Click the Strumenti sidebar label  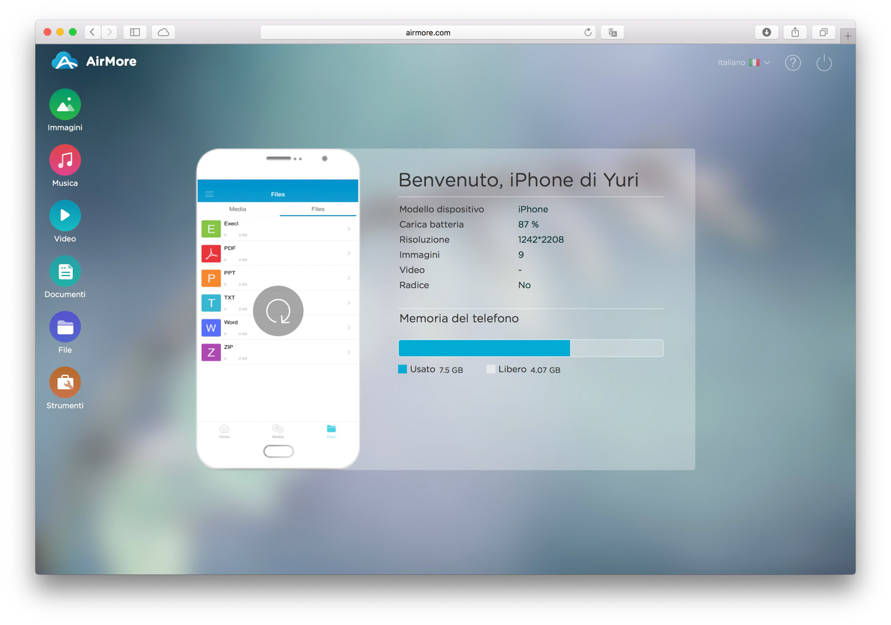[x=65, y=406]
